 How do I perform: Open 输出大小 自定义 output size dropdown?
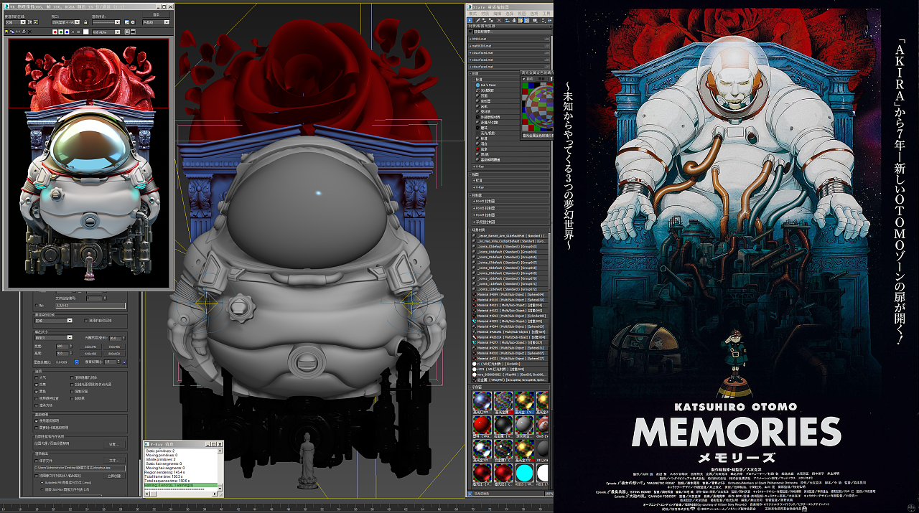click(53, 337)
